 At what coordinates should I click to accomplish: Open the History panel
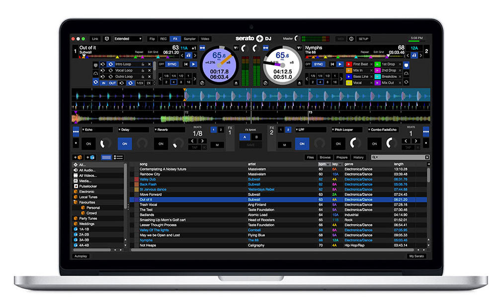(x=359, y=157)
